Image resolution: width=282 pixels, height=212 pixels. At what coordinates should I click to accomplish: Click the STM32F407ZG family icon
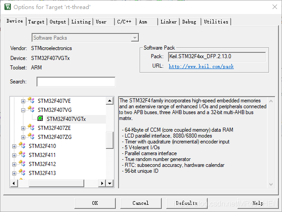31,136
